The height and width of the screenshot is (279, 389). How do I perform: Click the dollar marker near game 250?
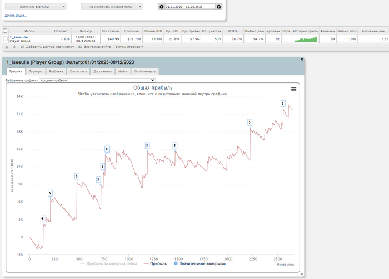(x=50, y=193)
